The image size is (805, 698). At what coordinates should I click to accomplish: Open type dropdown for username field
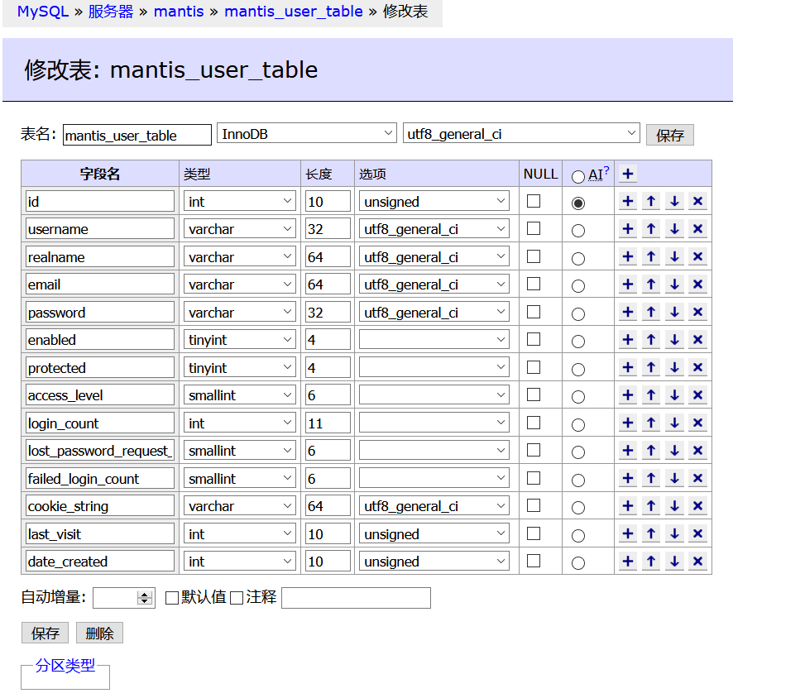(x=240, y=229)
